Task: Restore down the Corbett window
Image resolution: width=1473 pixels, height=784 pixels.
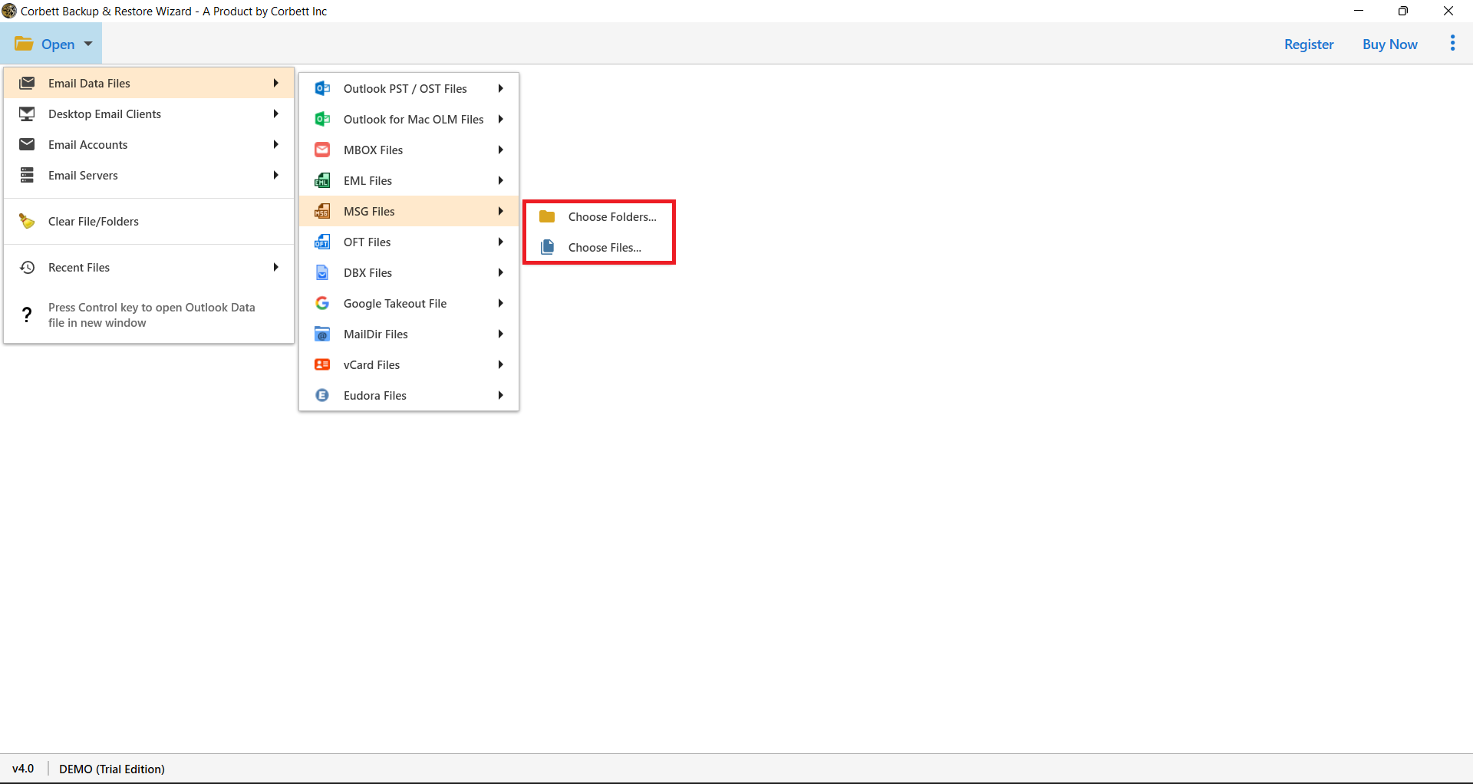Action: pos(1403,11)
